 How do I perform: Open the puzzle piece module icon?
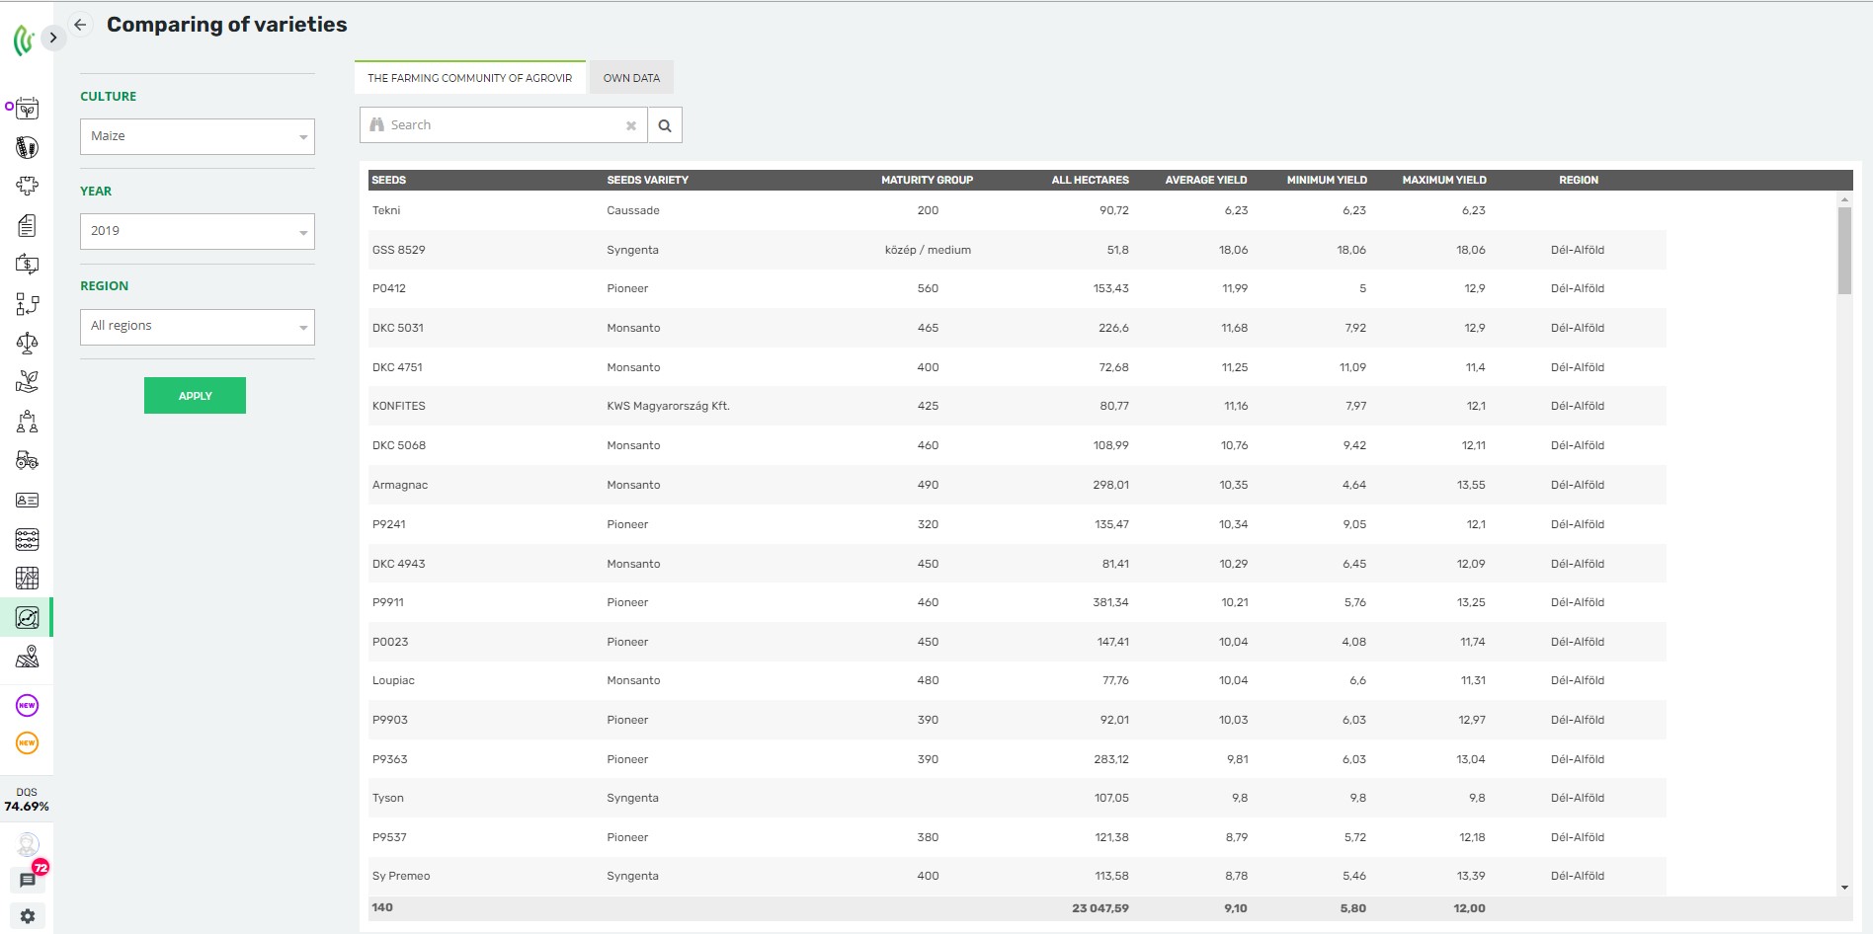[27, 186]
